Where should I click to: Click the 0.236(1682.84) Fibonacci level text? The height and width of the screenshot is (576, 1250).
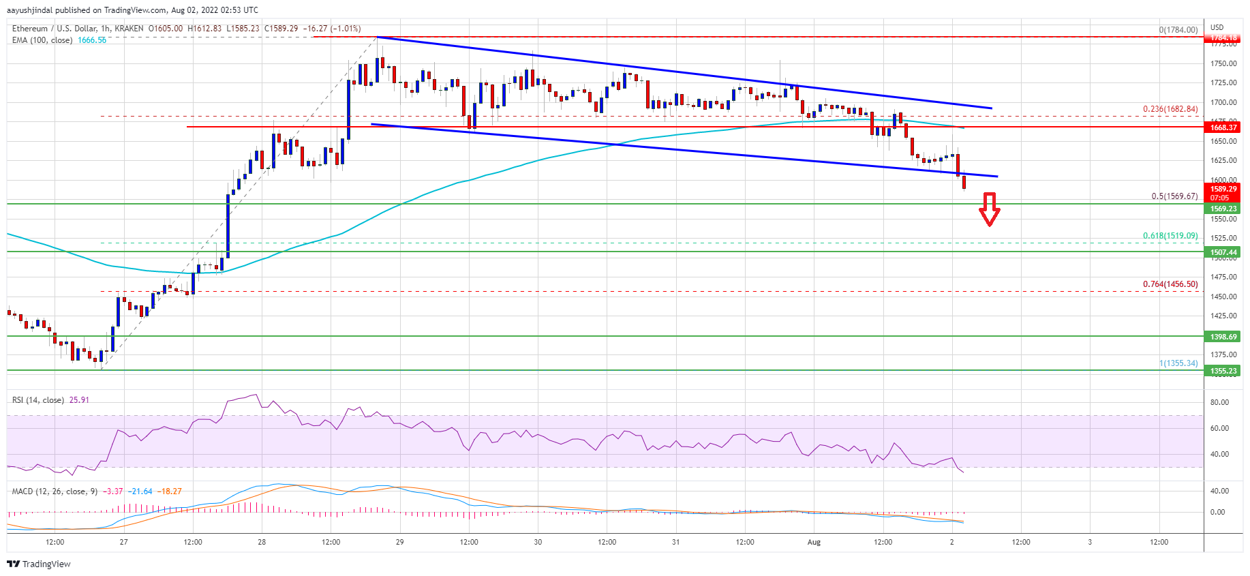coord(1170,109)
